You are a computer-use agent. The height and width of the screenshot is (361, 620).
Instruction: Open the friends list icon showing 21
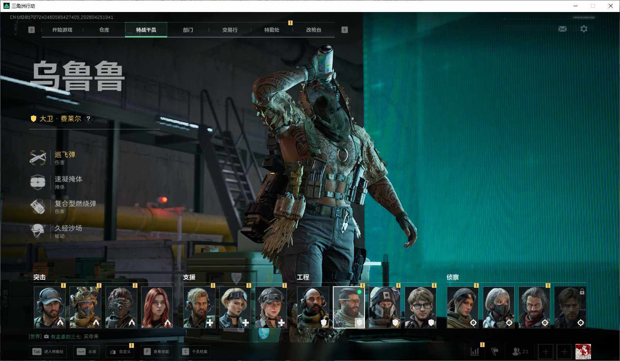click(520, 352)
